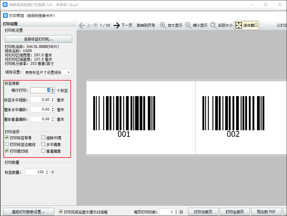Image resolution: width=287 pixels, height=216 pixels.
Task: Click the app logo in title bar
Action: point(5,5)
